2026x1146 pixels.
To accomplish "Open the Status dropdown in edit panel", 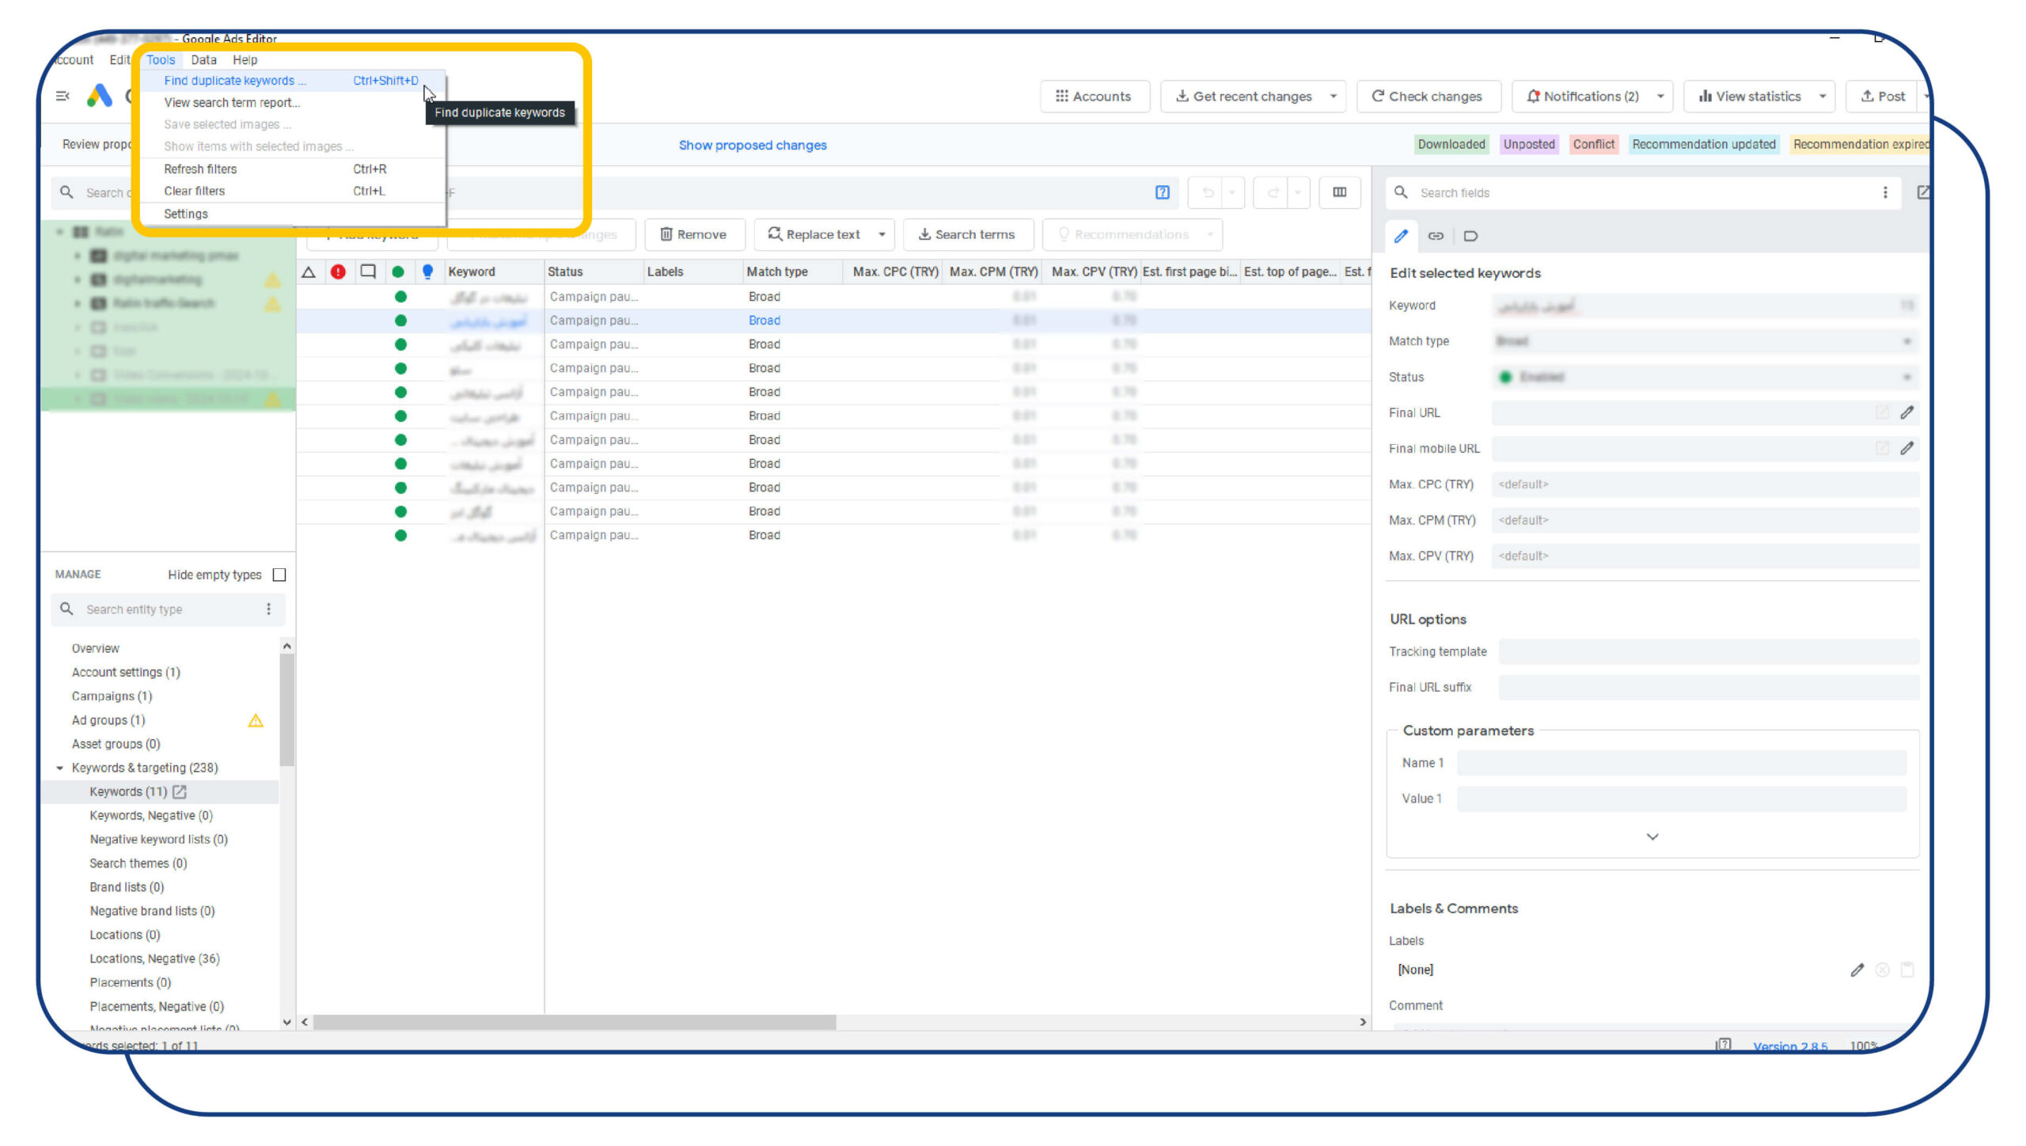I will (1705, 377).
